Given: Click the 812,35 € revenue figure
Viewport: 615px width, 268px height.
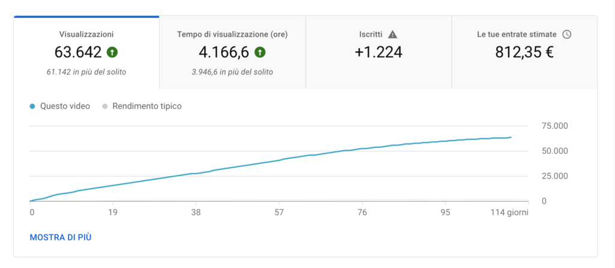Looking at the screenshot, I should click(524, 52).
